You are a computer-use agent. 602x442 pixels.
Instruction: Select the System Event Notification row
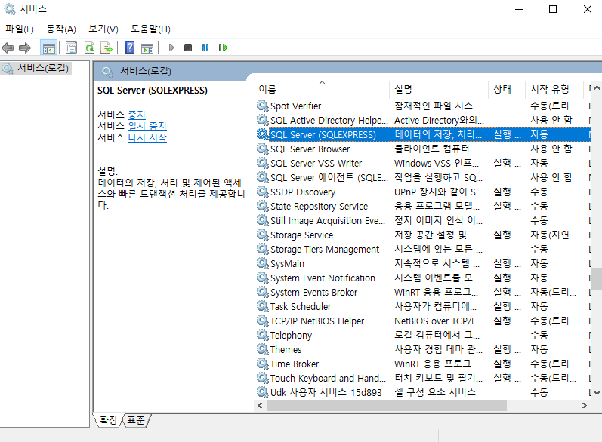(423, 278)
